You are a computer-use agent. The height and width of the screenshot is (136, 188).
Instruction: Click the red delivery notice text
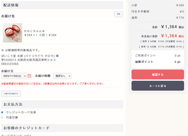[x=52, y=83]
